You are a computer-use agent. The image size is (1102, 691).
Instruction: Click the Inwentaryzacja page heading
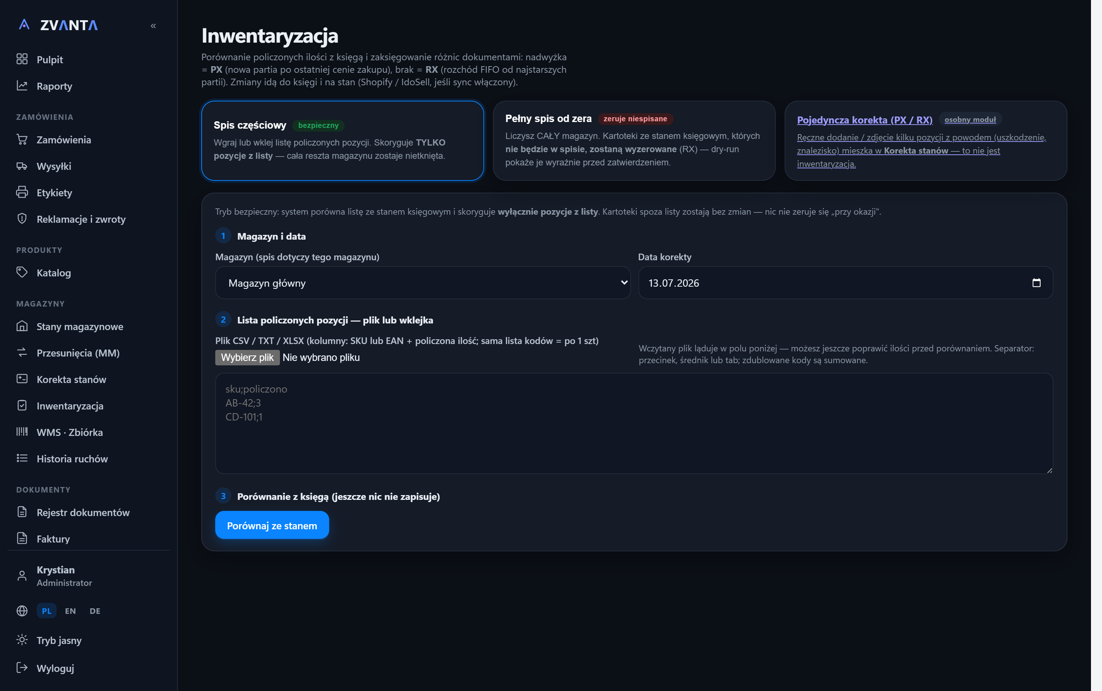270,36
